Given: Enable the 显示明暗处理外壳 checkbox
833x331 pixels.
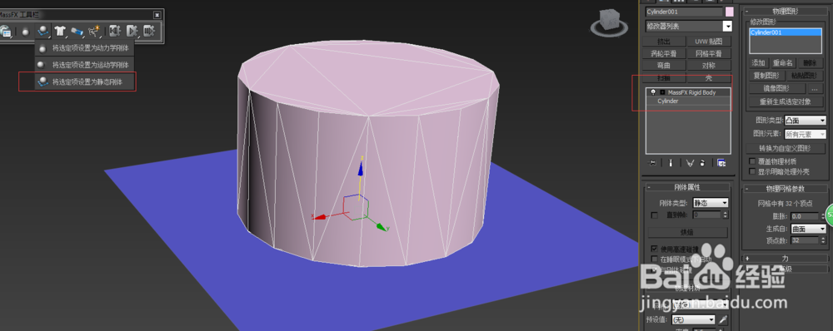Looking at the screenshot, I should (x=751, y=171).
